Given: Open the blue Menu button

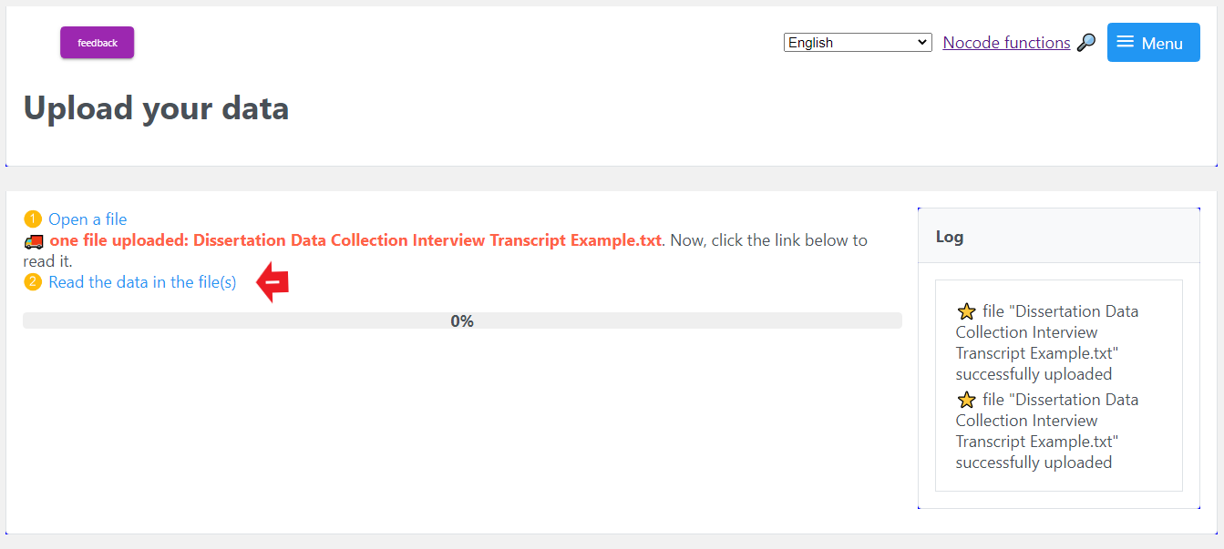Looking at the screenshot, I should [1153, 43].
